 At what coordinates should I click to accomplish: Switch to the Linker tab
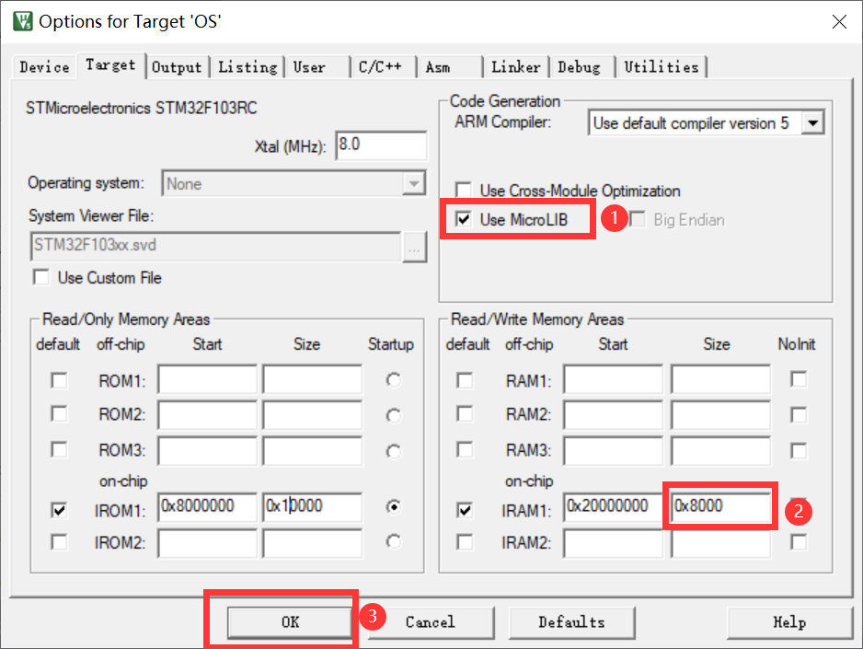coord(516,67)
